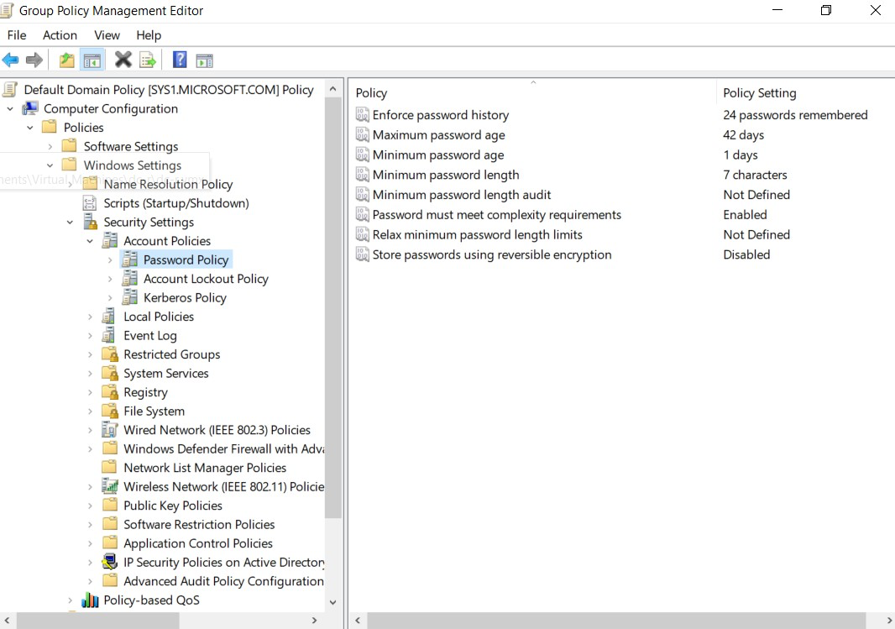Screen dimensions: 895x629
Task: Click the '24 passwords remembered' setting value
Action: tap(795, 115)
